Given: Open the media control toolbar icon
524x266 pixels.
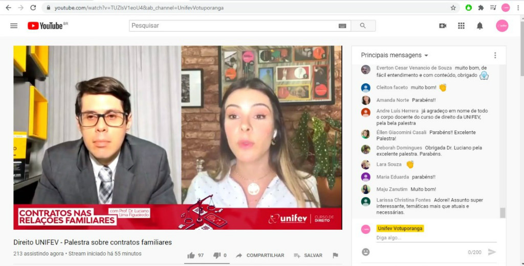Looking at the screenshot, I should (493, 8).
